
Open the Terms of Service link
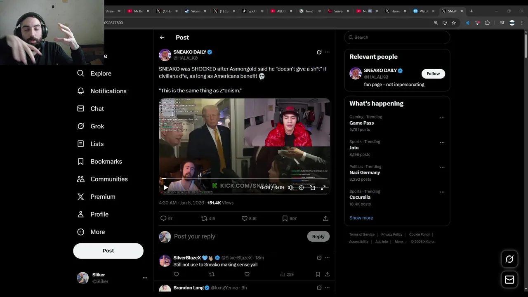pyautogui.click(x=362, y=234)
